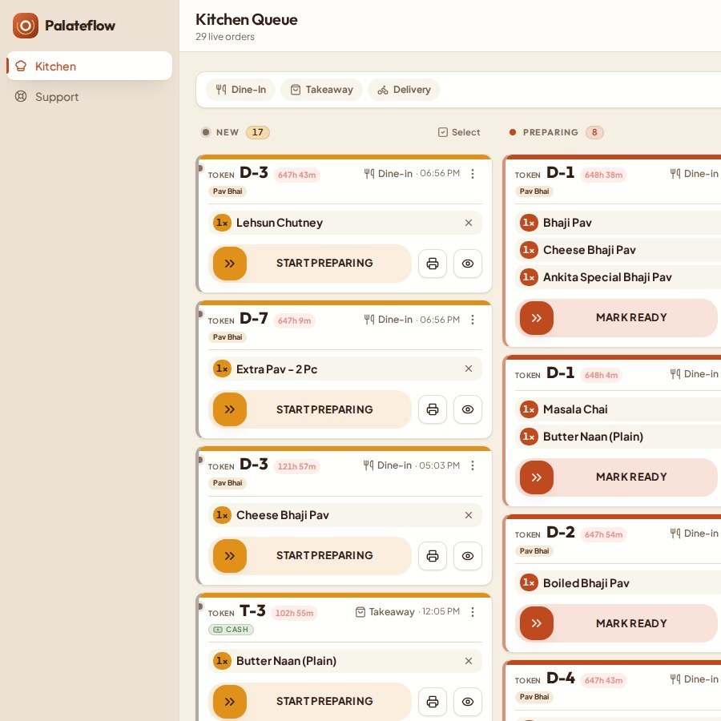Click the Pav Bhai tag on D-7 order

(228, 337)
